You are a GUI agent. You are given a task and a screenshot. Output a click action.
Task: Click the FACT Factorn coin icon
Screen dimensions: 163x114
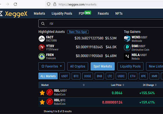coord(42,38)
